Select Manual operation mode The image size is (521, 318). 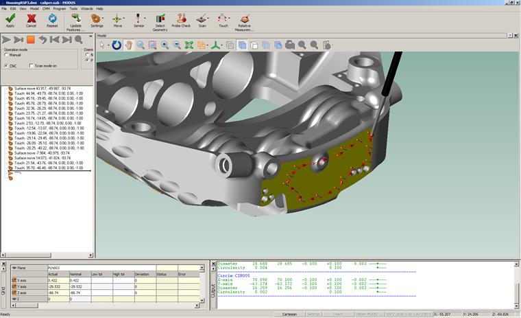coord(6,55)
